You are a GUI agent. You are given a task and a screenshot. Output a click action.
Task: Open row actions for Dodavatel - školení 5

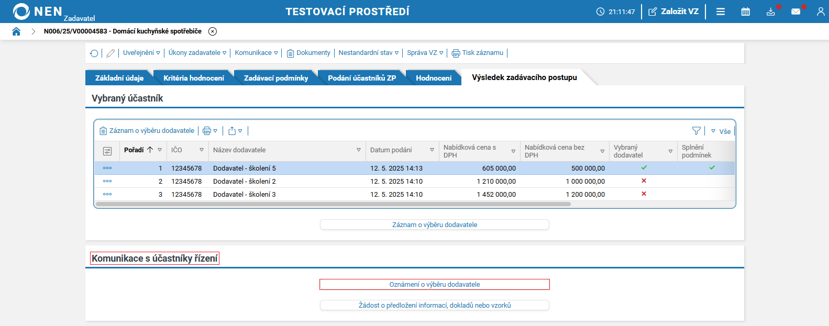tap(107, 168)
